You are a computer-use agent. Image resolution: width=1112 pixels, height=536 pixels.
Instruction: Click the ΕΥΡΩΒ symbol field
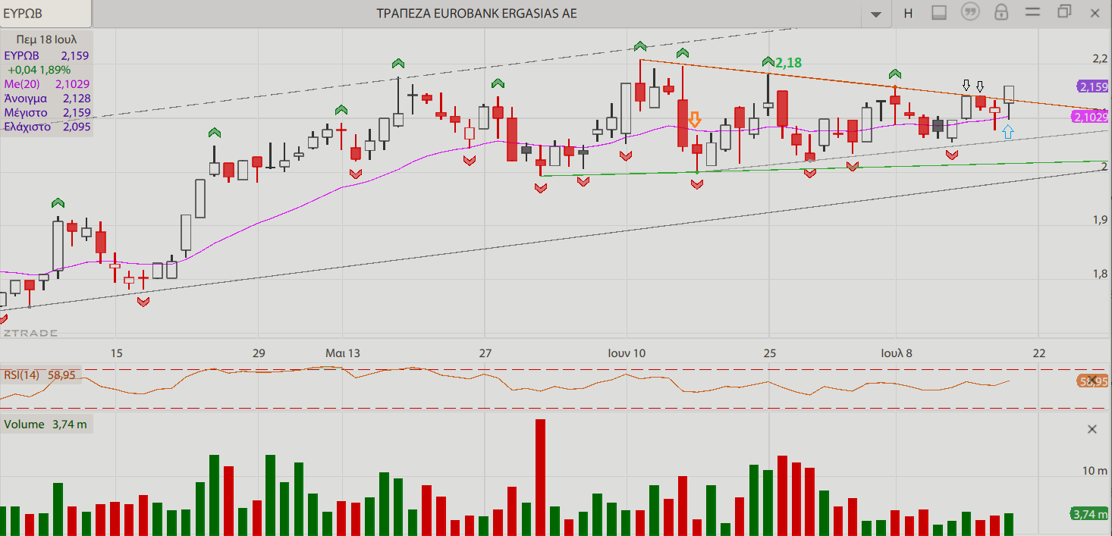(x=46, y=13)
